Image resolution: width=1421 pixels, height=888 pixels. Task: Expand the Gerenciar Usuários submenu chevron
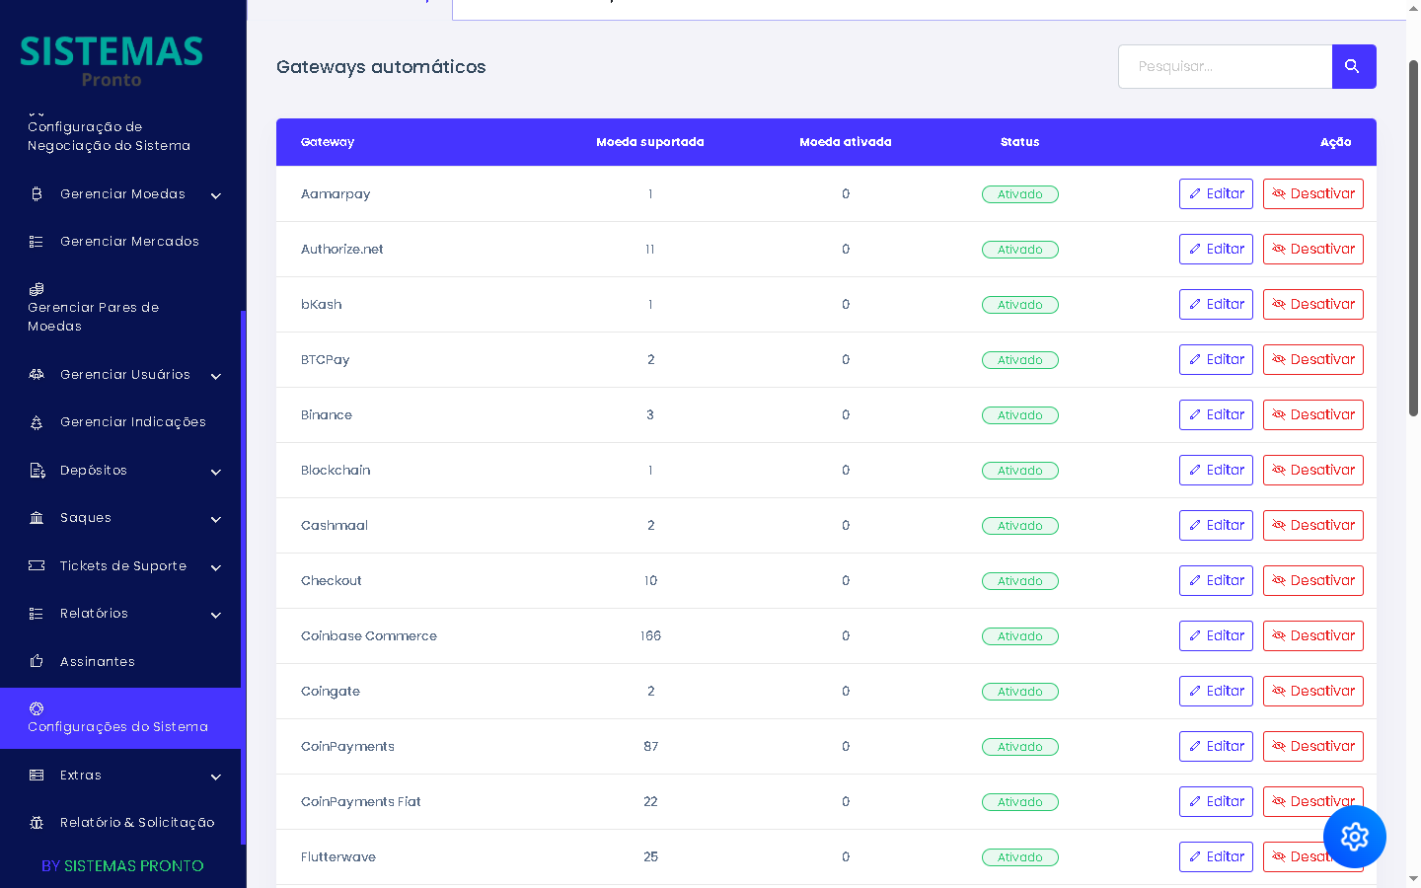[216, 376]
